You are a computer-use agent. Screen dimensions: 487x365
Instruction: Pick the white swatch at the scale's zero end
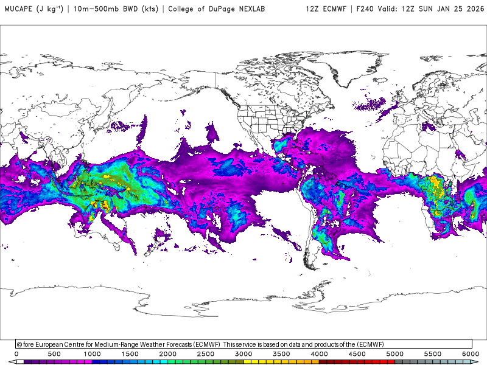click(x=20, y=362)
